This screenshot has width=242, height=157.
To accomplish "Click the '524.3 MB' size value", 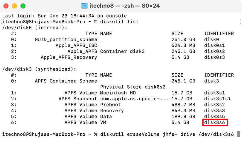I will point(183,46).
